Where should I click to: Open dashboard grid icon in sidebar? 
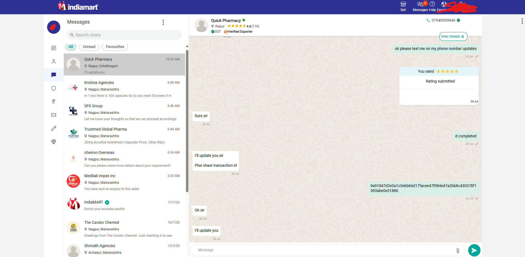point(54,48)
